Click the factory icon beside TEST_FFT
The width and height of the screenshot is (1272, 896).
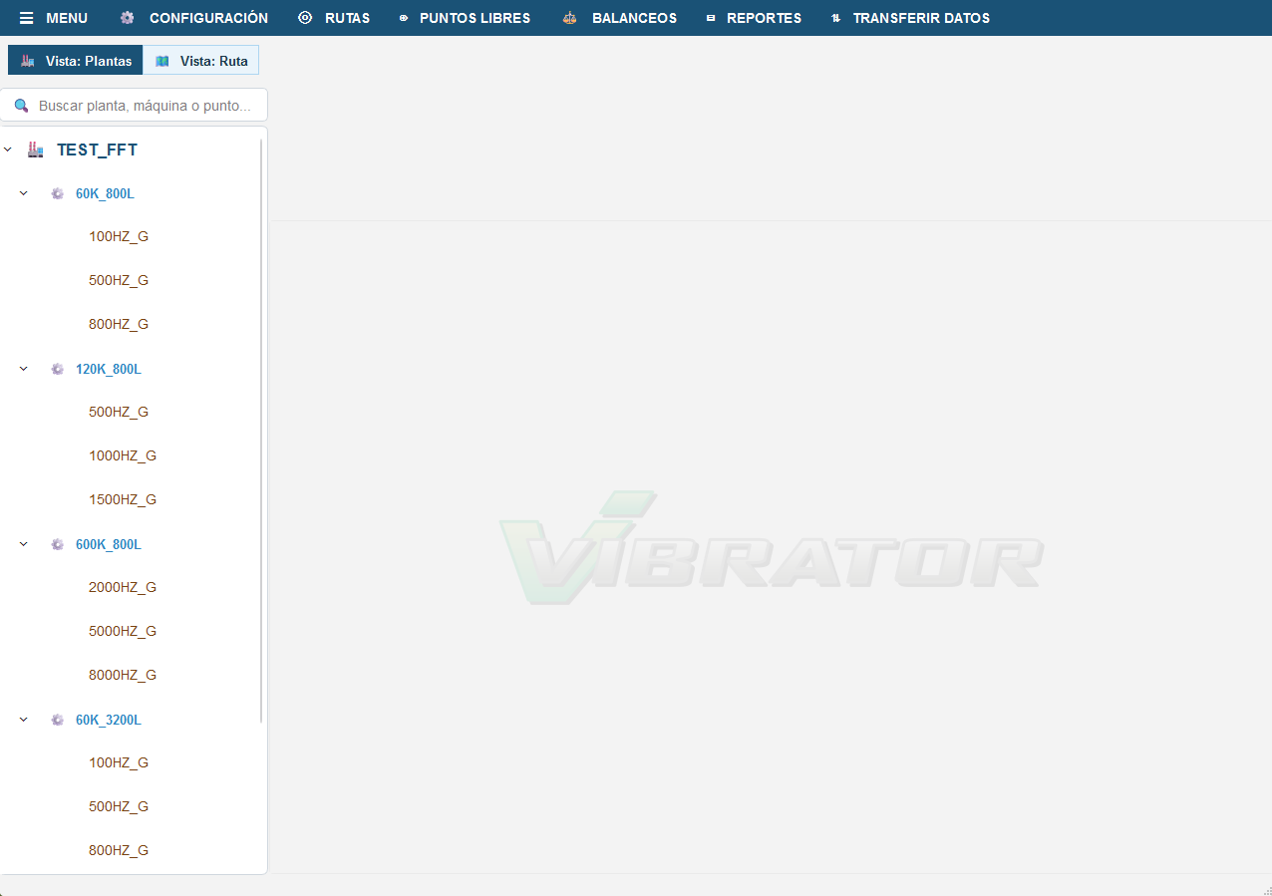[x=36, y=149]
